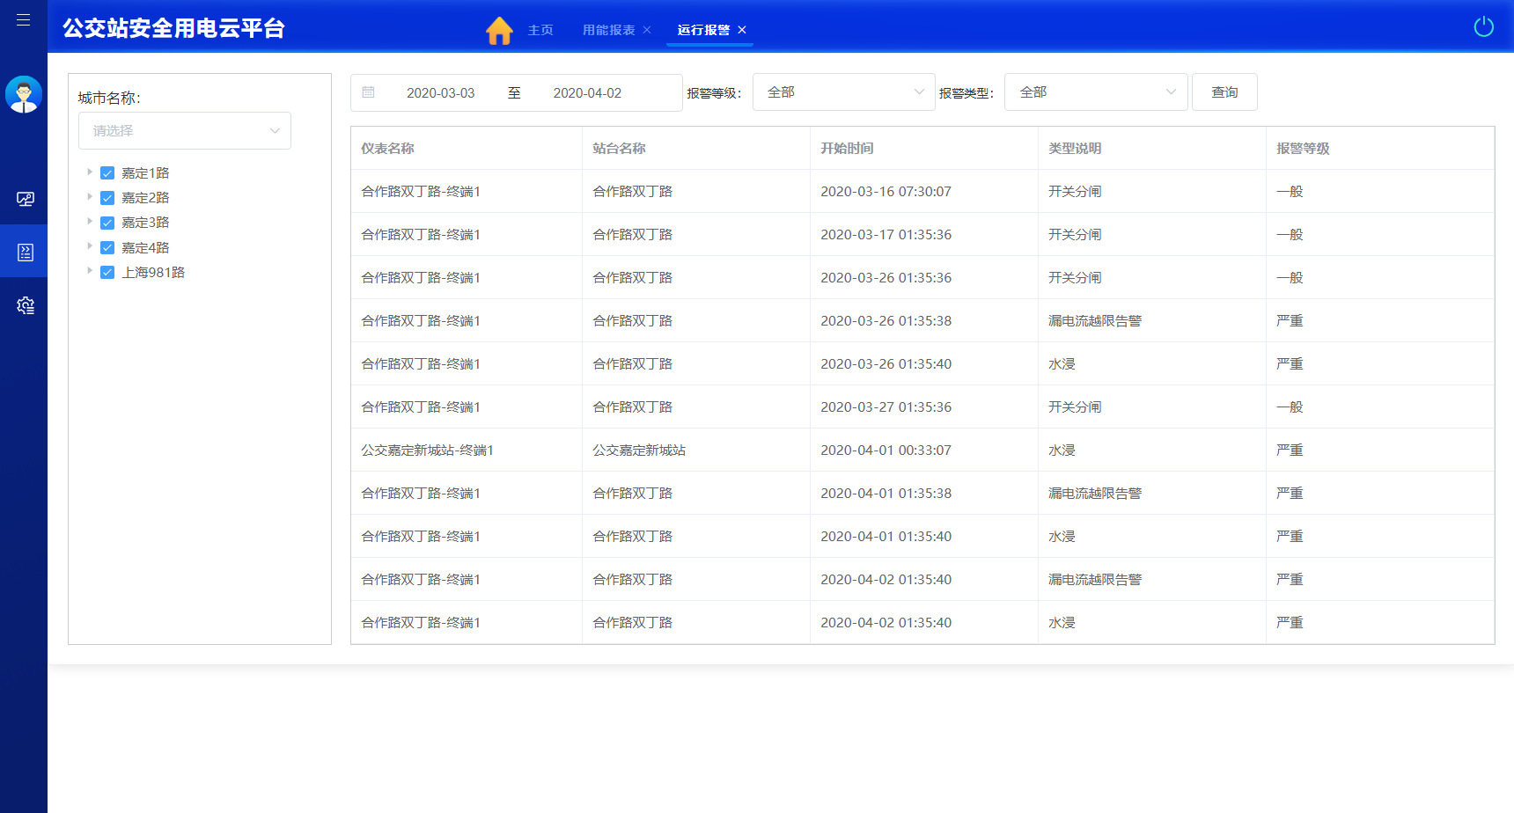This screenshot has height=813, width=1514.
Task: Open the 报警类型 dropdown
Action: pos(1096,92)
